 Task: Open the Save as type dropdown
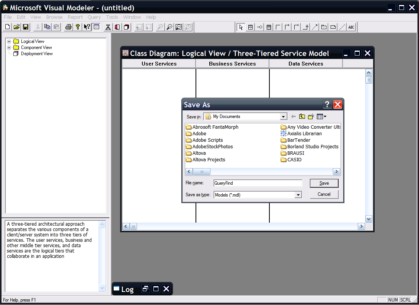coord(298,195)
